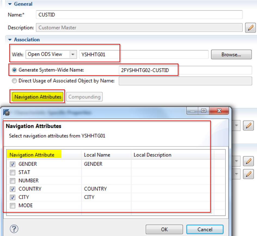Viewport: 257px width, 236px height.
Task: Click the Local Name column header
Action: click(106, 155)
